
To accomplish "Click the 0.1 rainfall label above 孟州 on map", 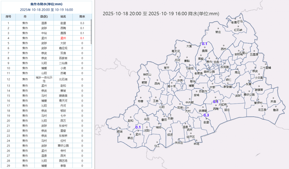I will pos(138,127).
